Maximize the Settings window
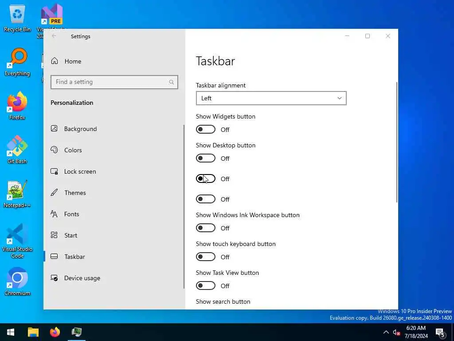Image resolution: width=454 pixels, height=341 pixels. [x=368, y=36]
